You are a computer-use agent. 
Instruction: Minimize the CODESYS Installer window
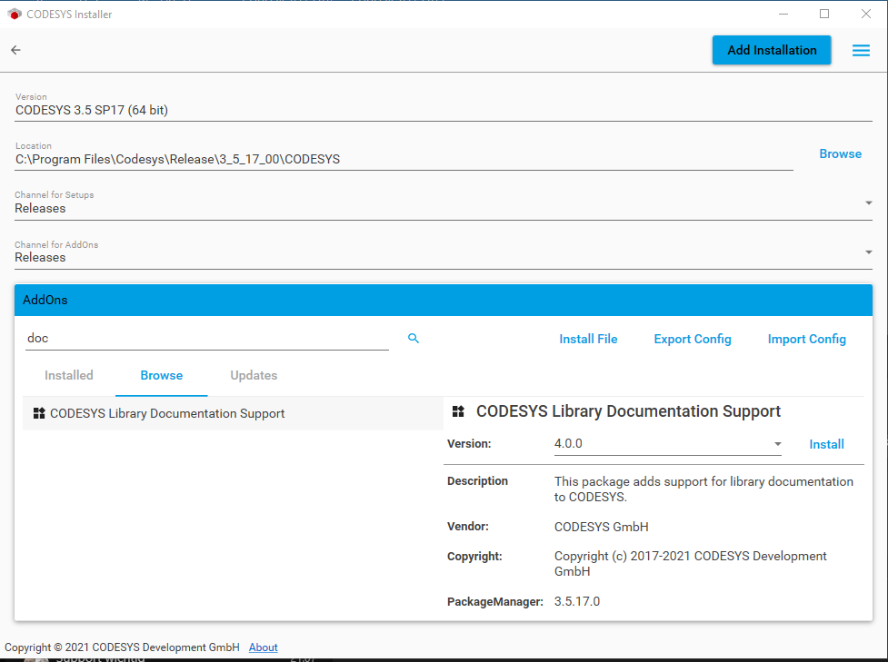783,14
